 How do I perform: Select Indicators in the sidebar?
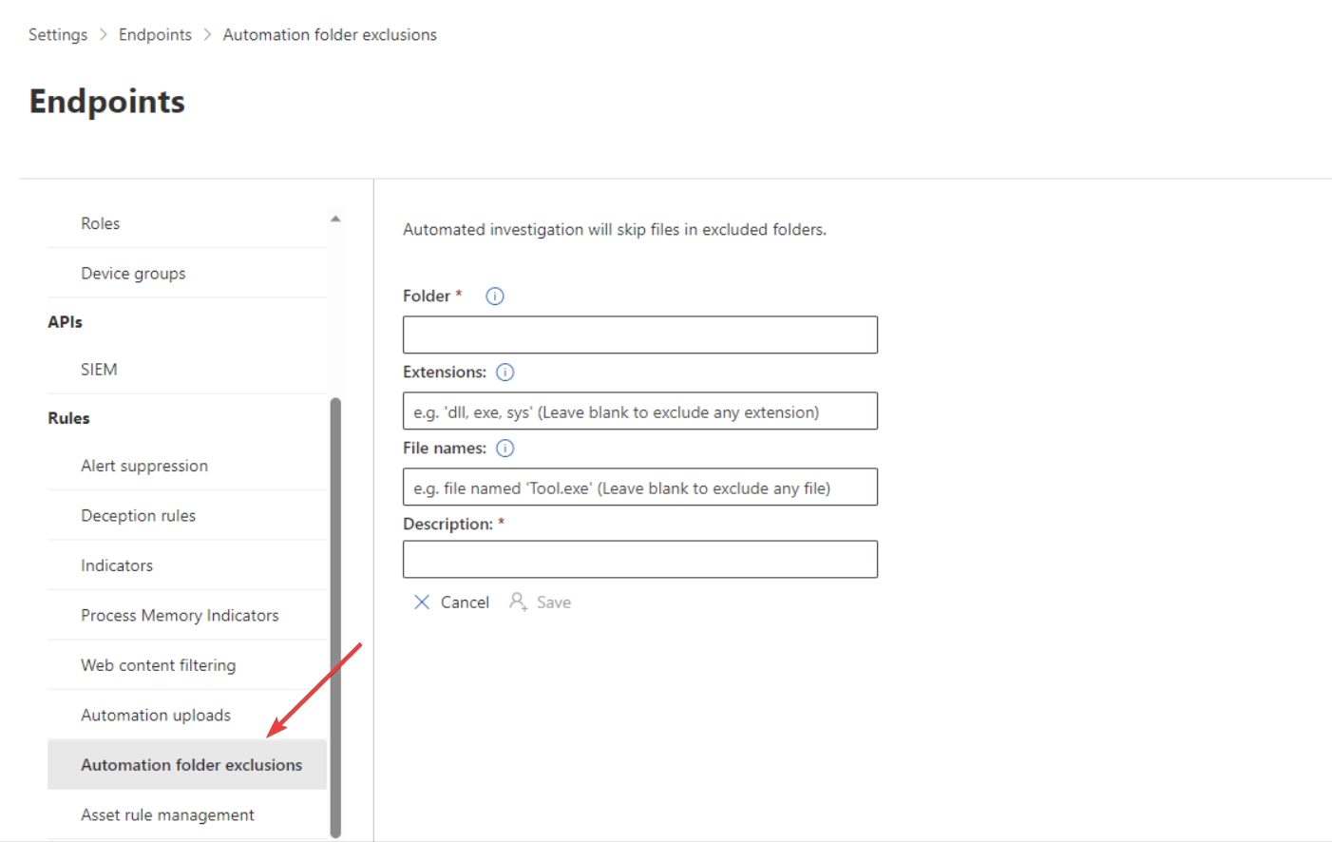pyautogui.click(x=116, y=565)
